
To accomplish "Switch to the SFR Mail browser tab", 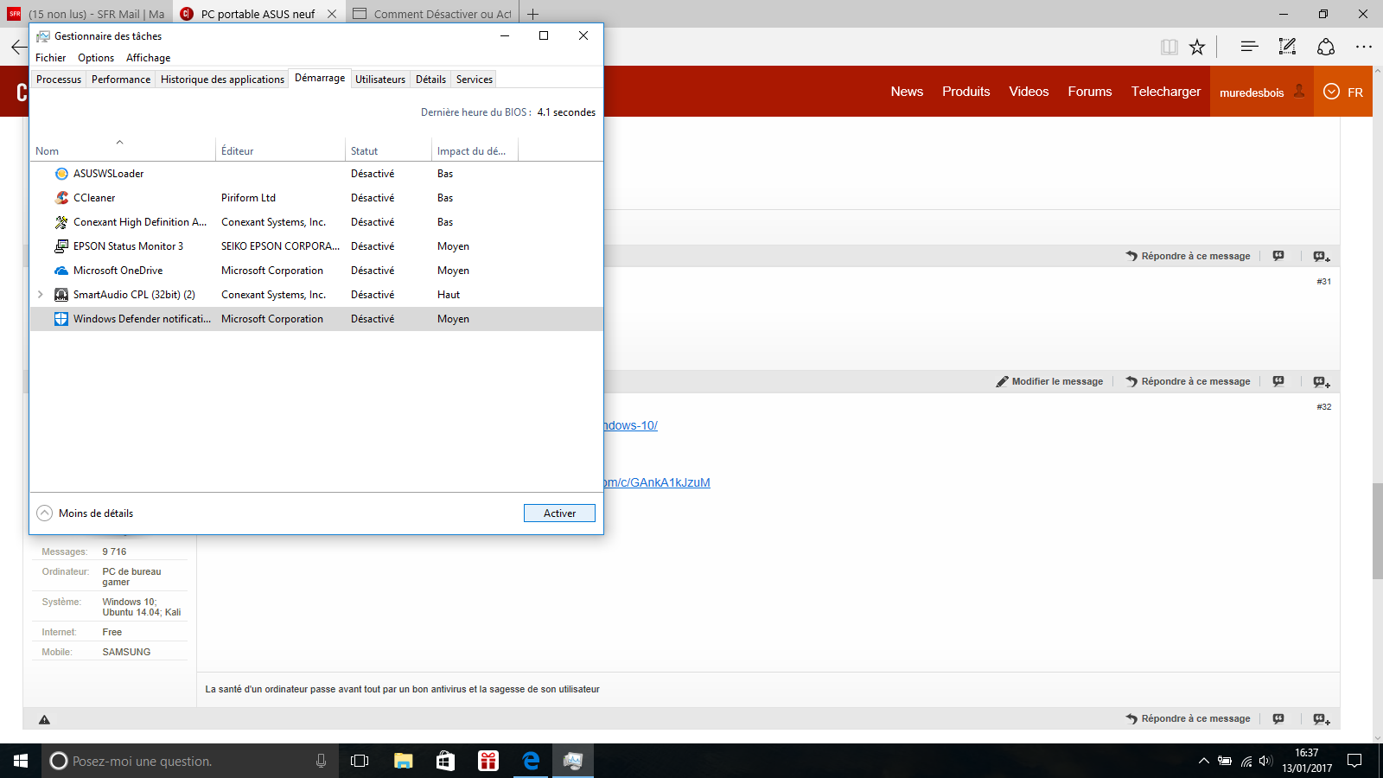I will click(x=86, y=14).
